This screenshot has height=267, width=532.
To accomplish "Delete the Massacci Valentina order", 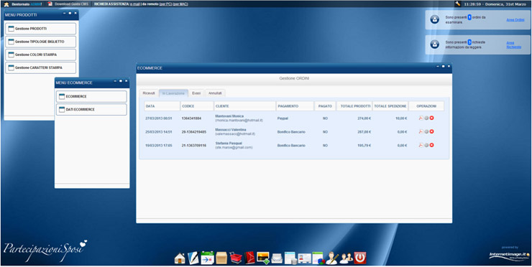I will tap(431, 131).
